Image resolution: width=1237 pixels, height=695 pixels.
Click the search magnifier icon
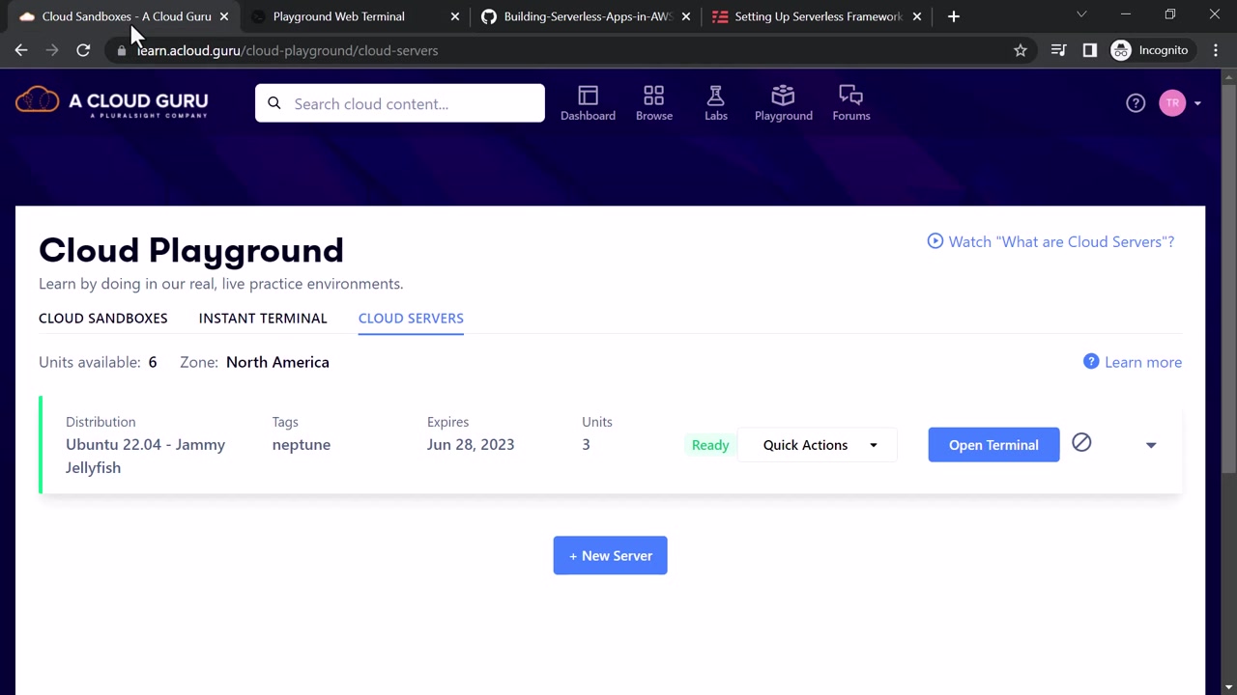tap(274, 103)
